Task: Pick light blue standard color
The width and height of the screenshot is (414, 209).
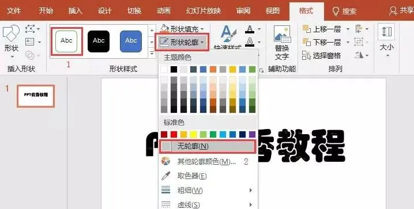Action: (x=223, y=134)
